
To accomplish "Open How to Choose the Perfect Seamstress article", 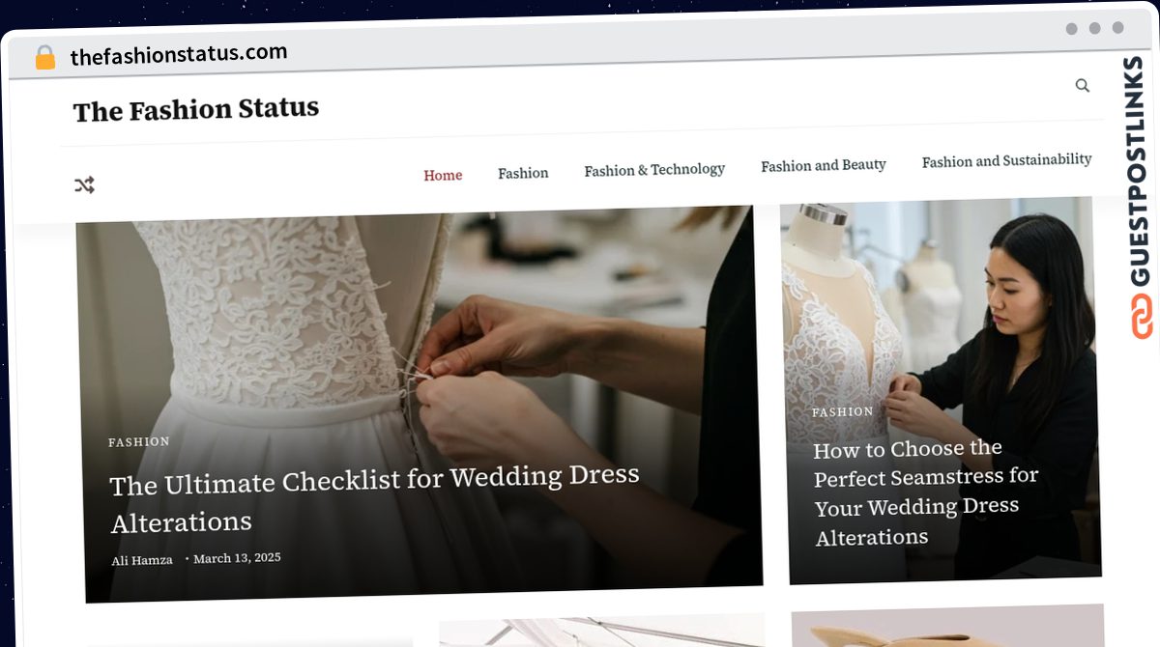I will tap(925, 492).
